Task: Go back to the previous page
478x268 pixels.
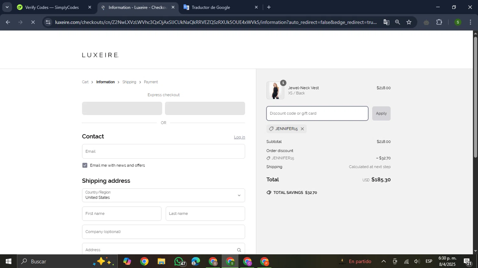Action: click(8, 22)
